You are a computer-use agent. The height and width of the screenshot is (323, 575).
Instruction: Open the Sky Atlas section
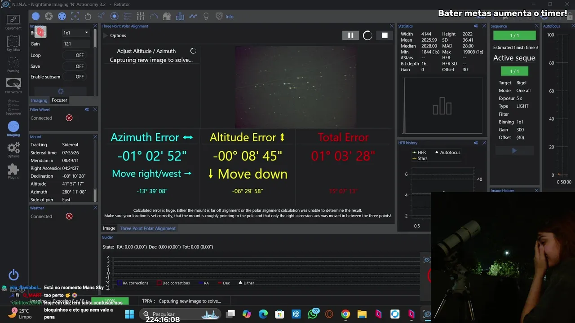tap(13, 44)
